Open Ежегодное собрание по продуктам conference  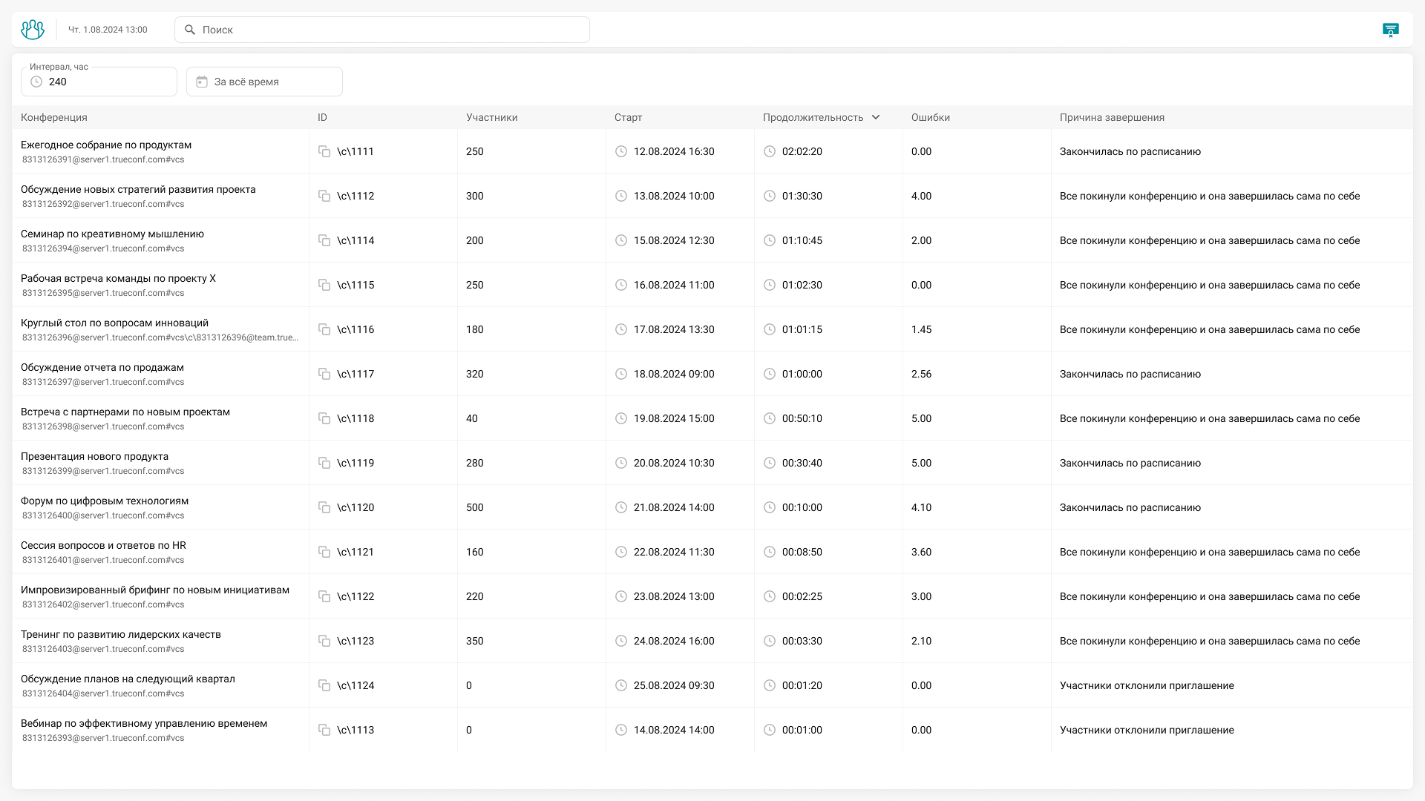[x=106, y=145]
